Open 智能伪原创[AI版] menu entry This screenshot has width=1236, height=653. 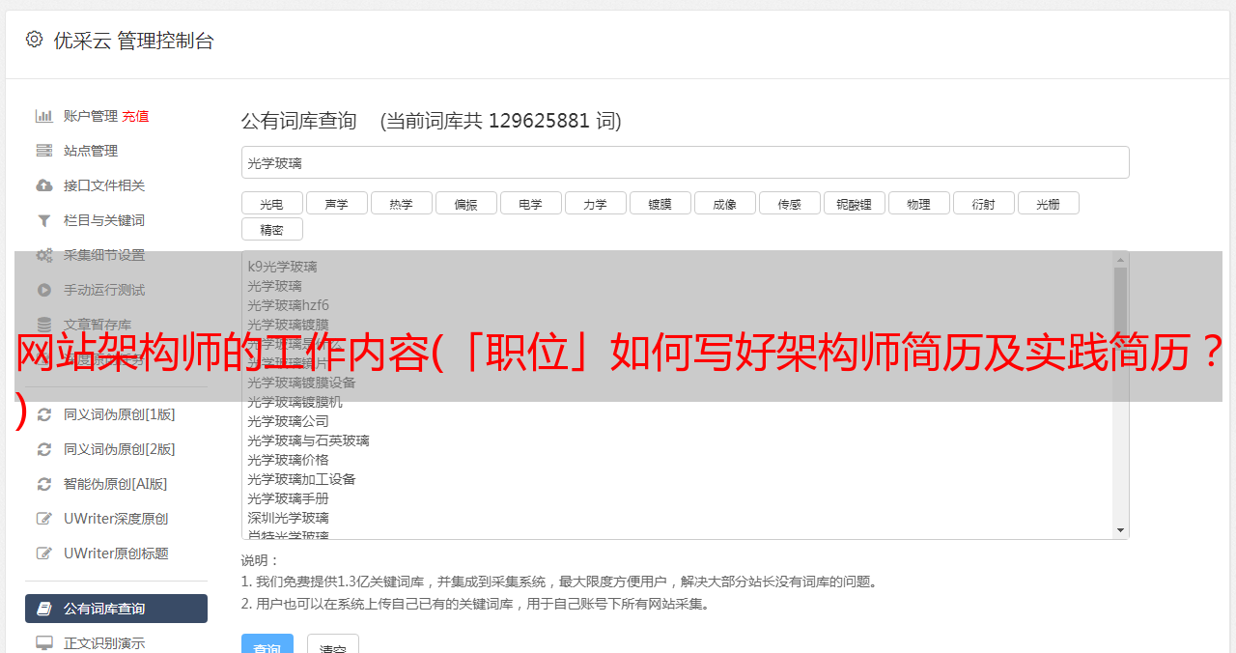click(116, 484)
